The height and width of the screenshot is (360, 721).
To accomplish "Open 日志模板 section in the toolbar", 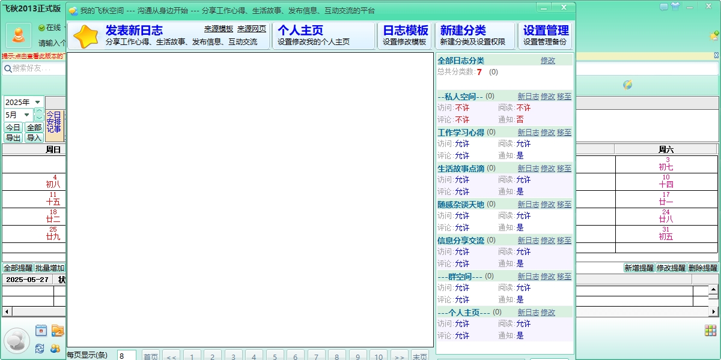I will 406,35.
